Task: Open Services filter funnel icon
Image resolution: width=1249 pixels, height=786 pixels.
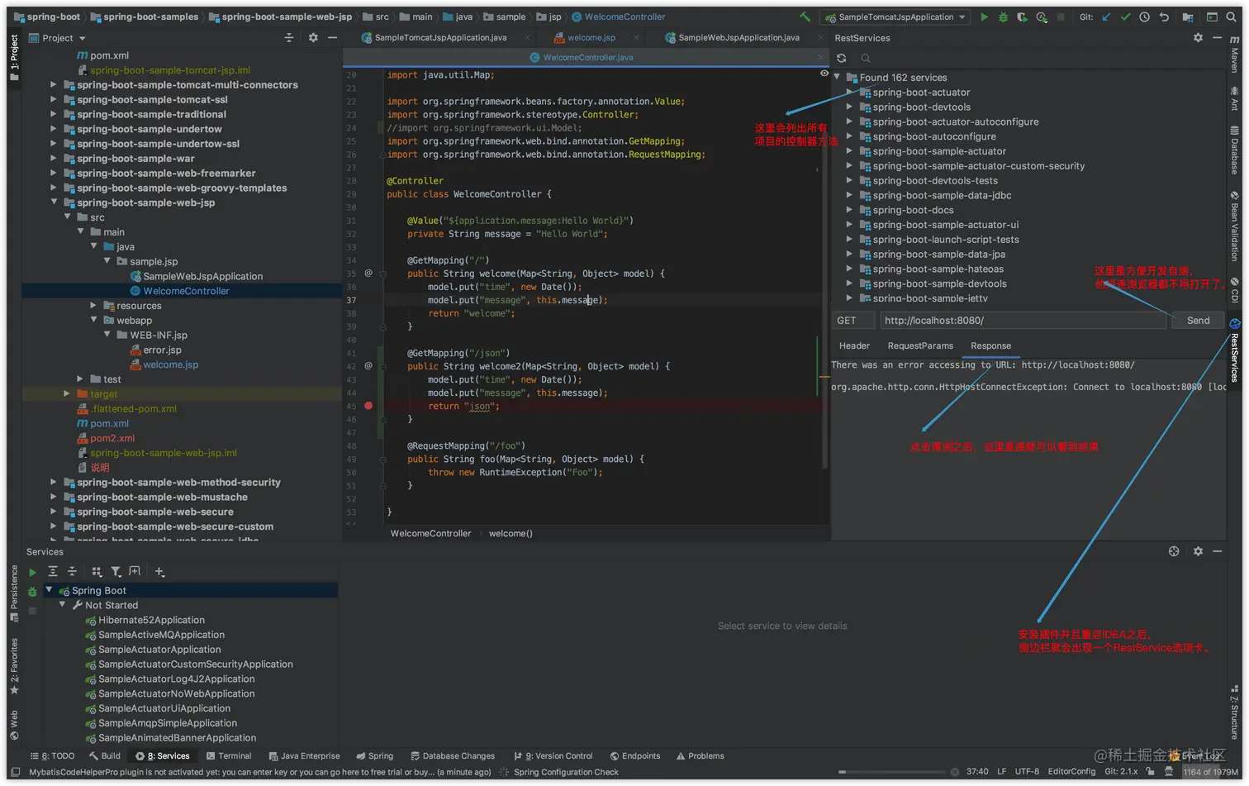Action: point(116,571)
